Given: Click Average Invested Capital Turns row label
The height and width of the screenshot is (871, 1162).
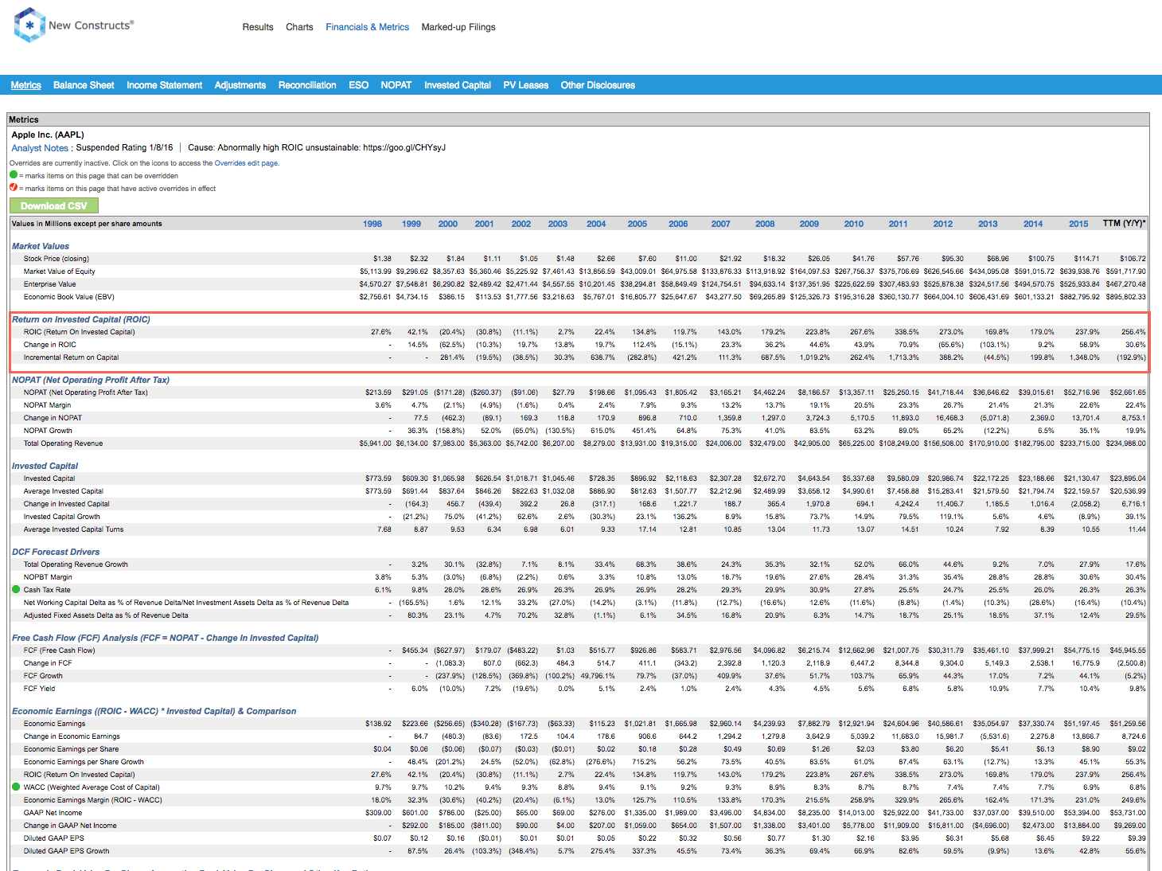Looking at the screenshot, I should tap(74, 529).
